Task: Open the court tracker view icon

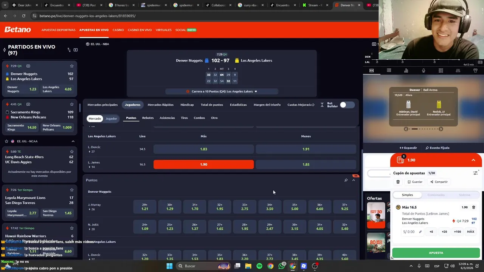Action: [x=371, y=71]
